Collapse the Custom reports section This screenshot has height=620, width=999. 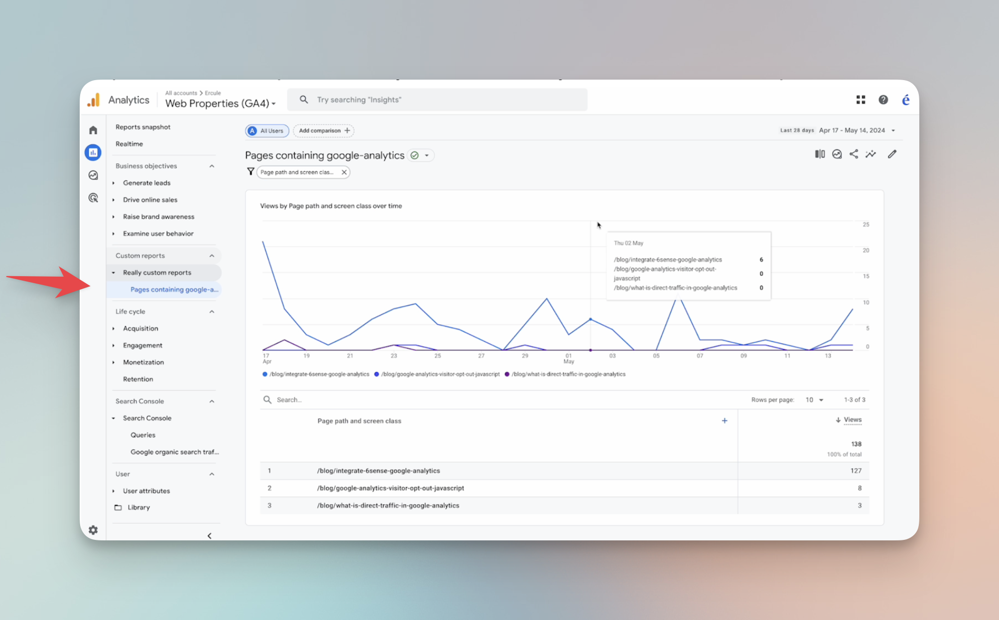[x=212, y=256]
